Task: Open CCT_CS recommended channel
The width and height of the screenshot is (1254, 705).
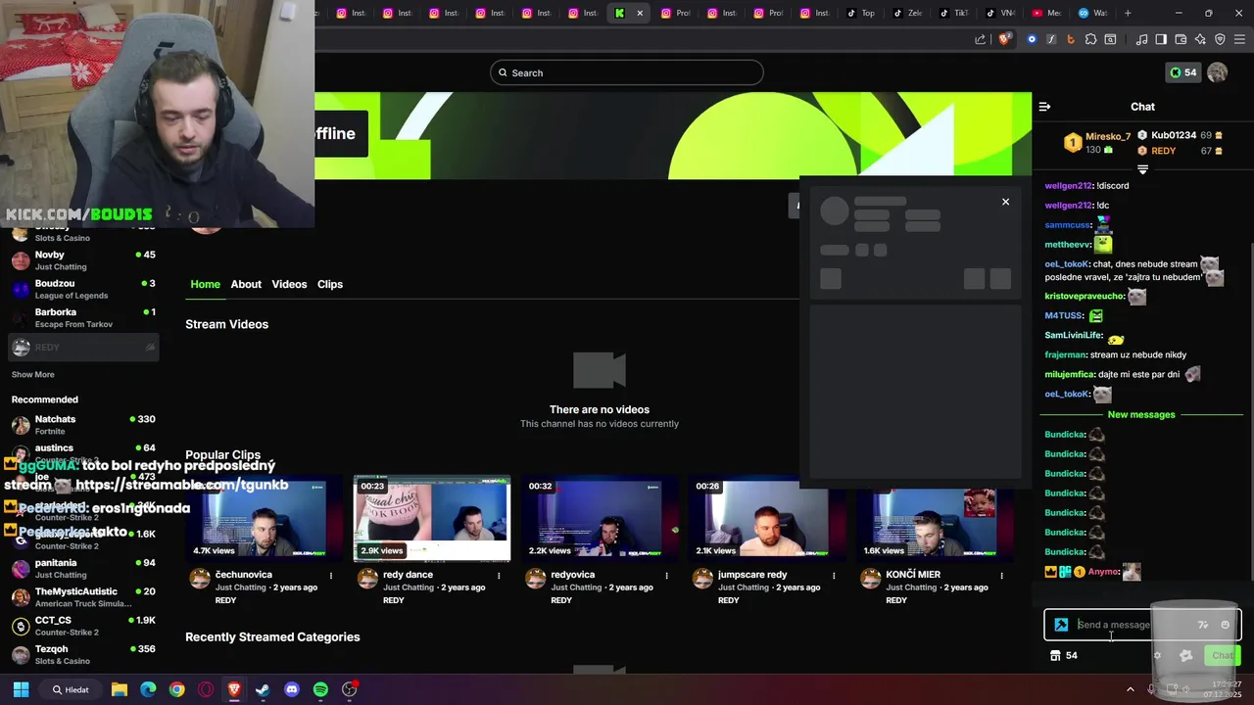Action: (x=83, y=626)
